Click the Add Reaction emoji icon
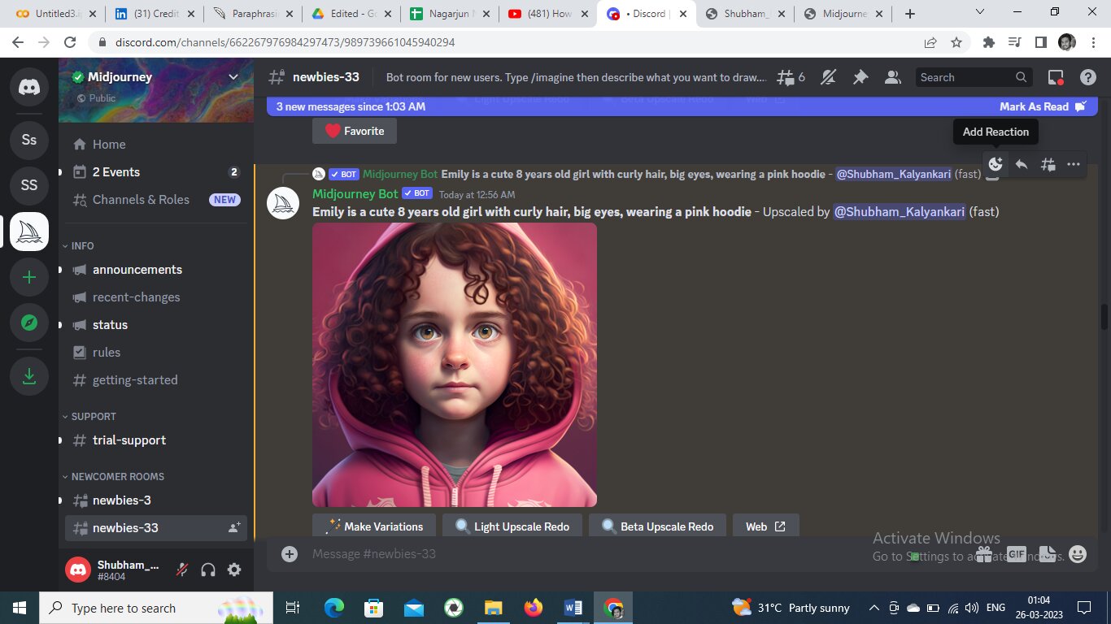This screenshot has width=1111, height=624. [995, 164]
